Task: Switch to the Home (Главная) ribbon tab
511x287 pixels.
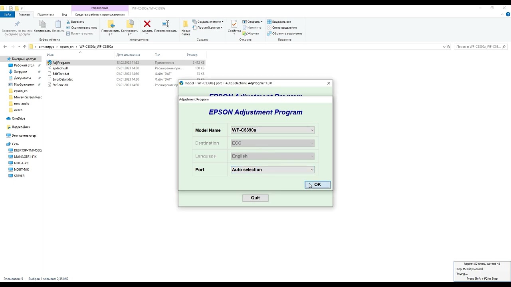Action: (24, 14)
